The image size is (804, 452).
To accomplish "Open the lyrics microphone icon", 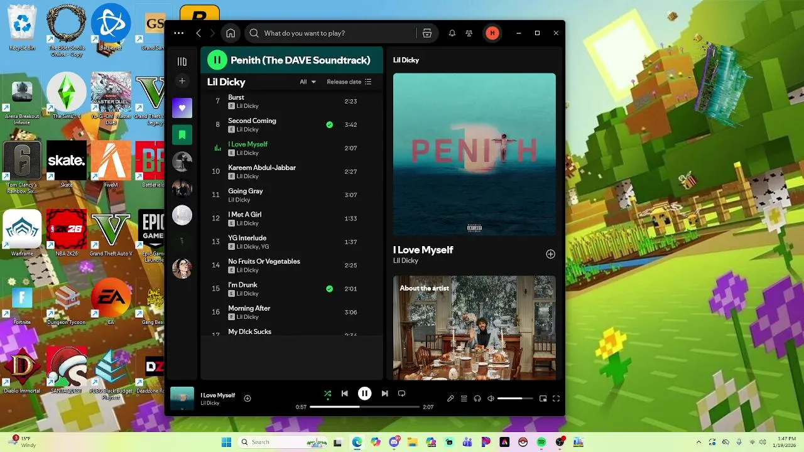I will 450,399.
